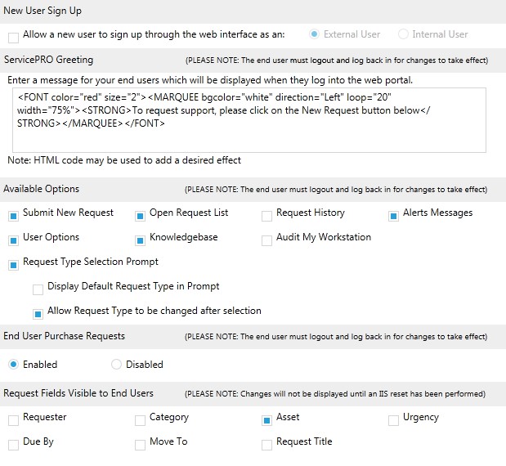The height and width of the screenshot is (466, 506).
Task: Toggle Request Type Selection Prompt checkbox
Action: (x=13, y=265)
